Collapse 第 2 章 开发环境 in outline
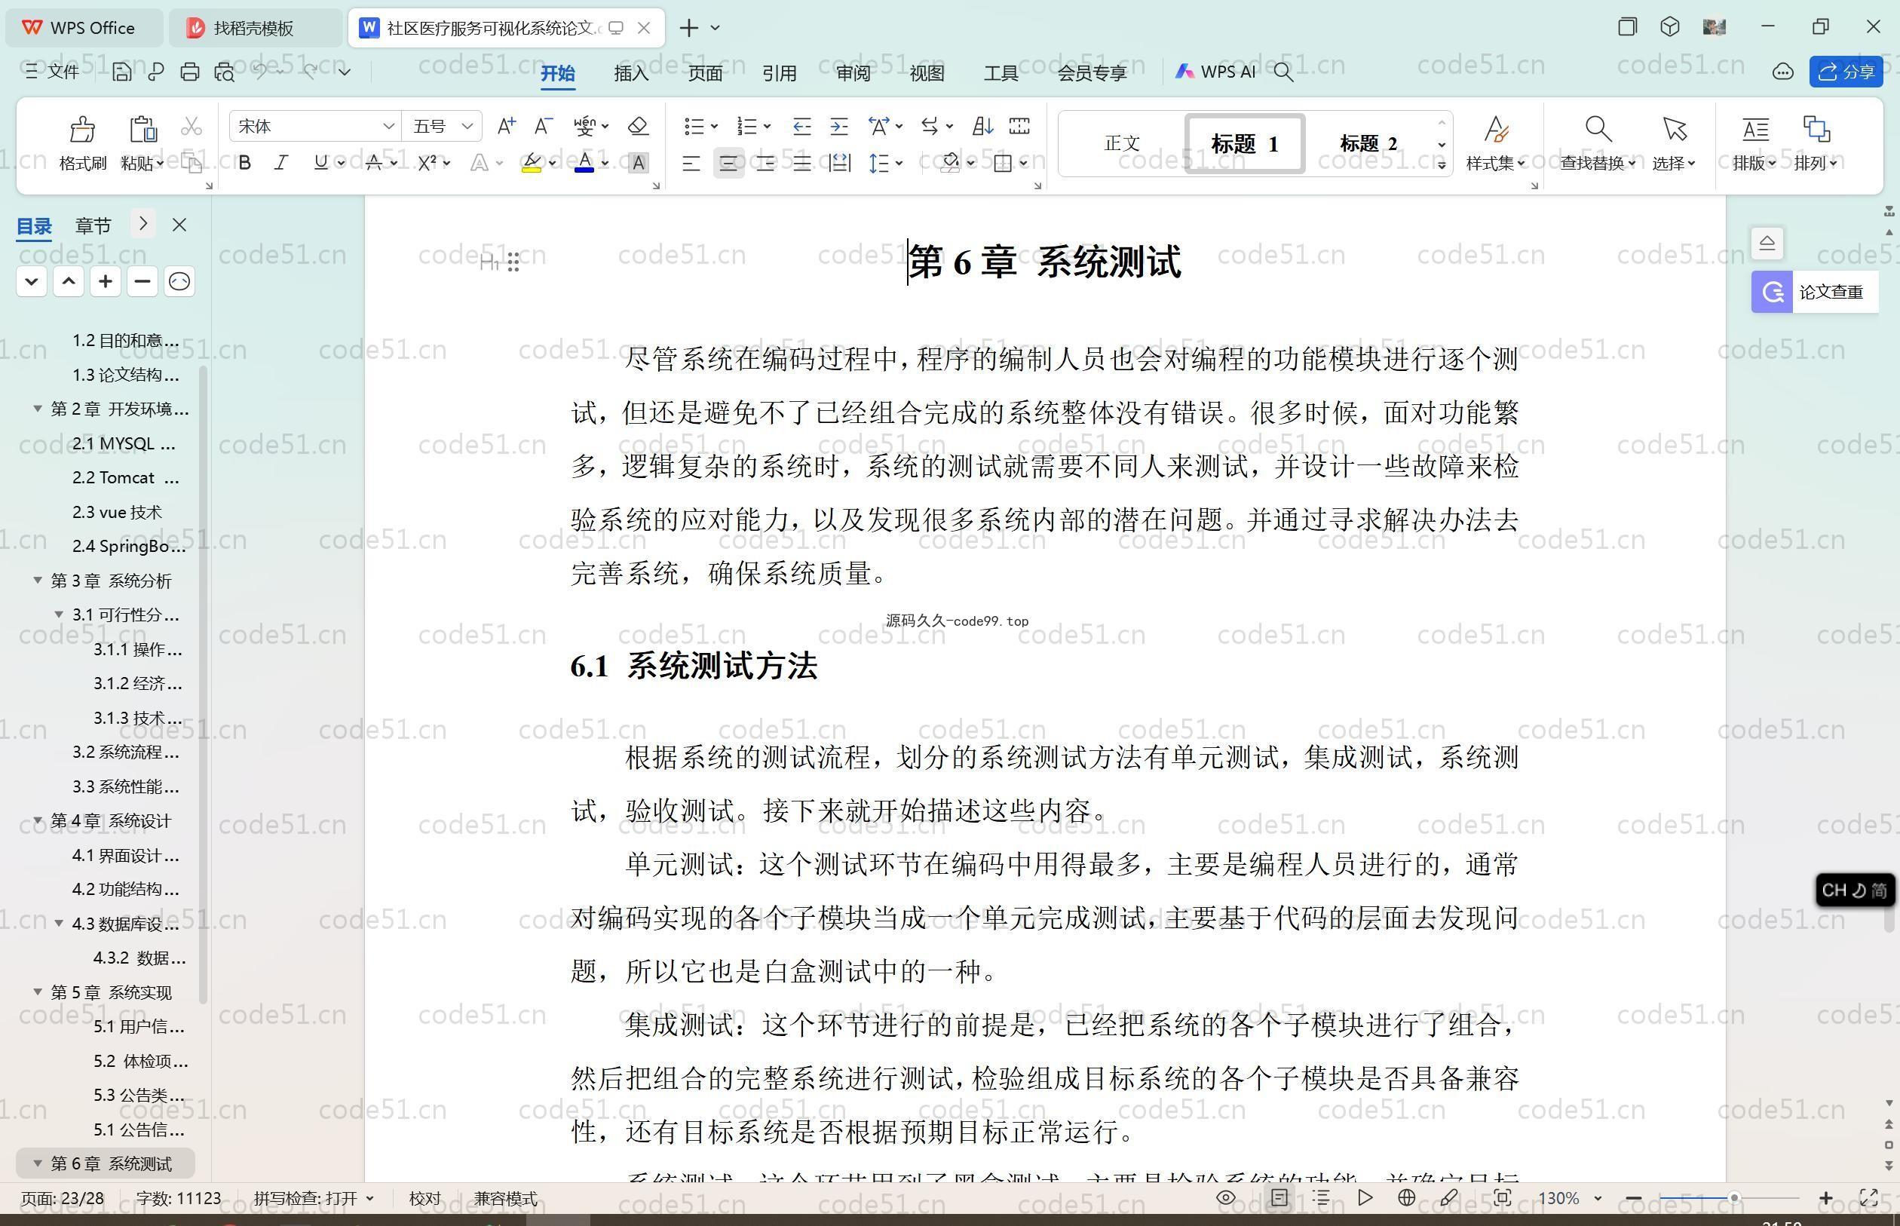The image size is (1900, 1226). 38,409
